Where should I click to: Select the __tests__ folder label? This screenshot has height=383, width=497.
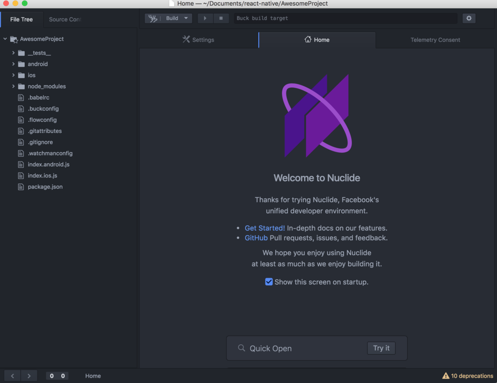coord(39,53)
